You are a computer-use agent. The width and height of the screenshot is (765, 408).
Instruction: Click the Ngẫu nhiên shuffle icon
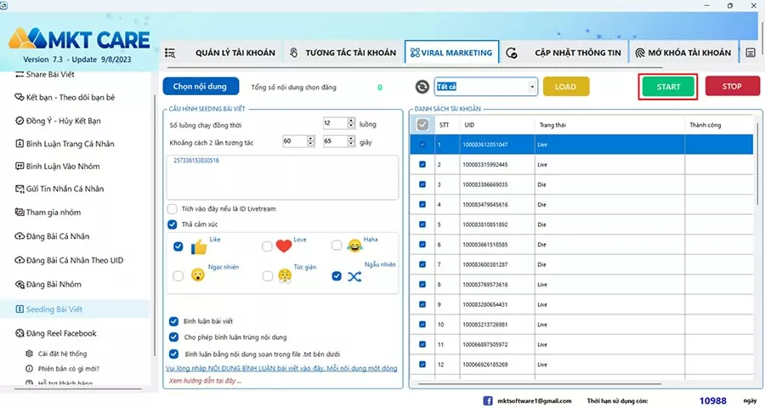pos(354,277)
